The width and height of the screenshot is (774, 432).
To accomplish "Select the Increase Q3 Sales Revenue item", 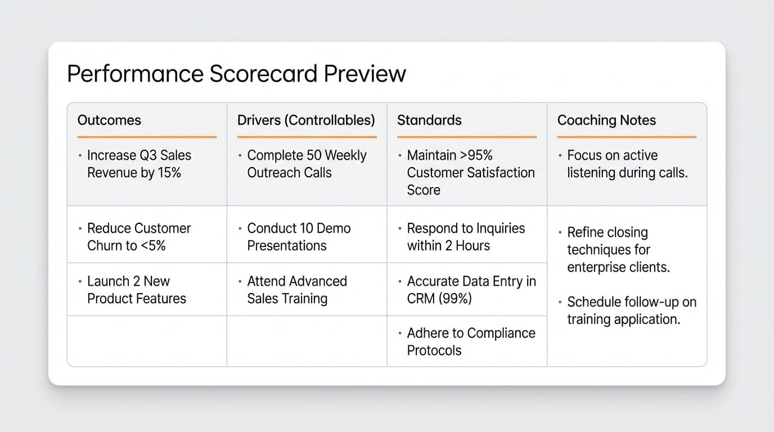I will 138,164.
